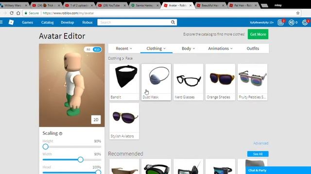Switch to the 1 of 2 upload YouTube tab
The width and height of the screenshot is (311, 174).
pos(79,5)
